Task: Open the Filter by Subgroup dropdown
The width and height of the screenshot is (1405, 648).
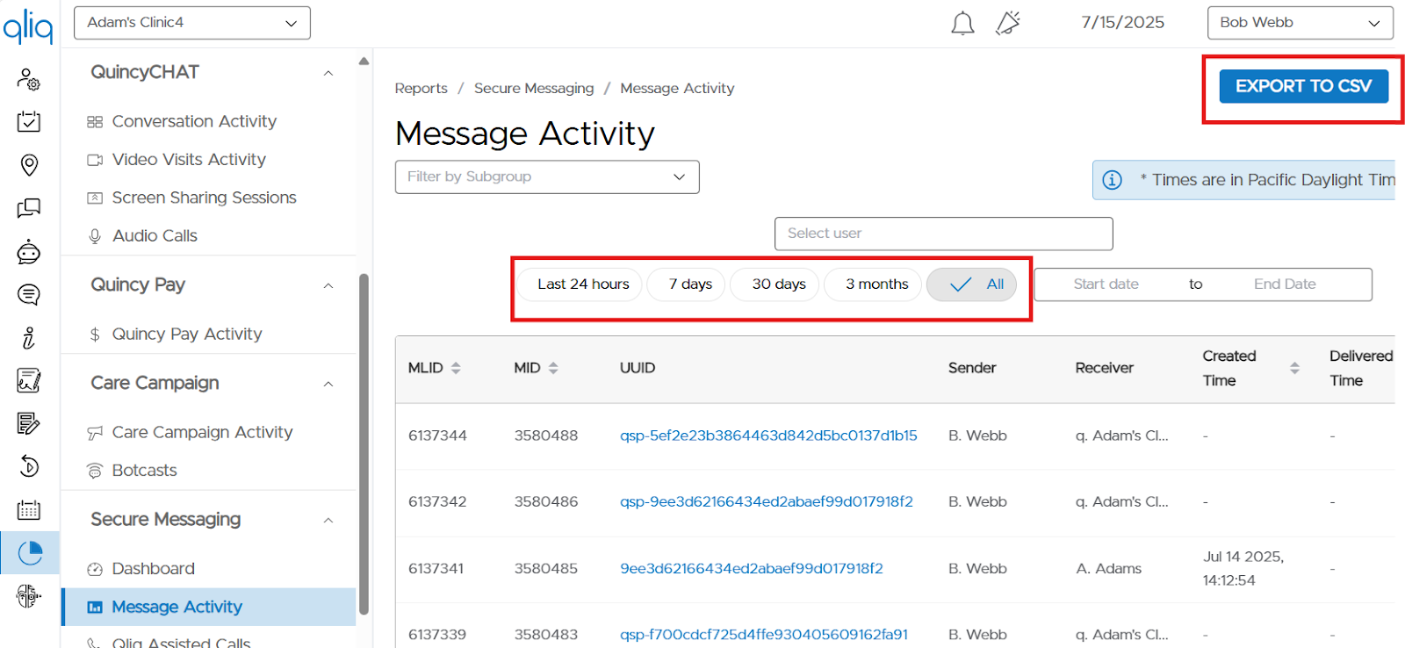Action: click(547, 176)
